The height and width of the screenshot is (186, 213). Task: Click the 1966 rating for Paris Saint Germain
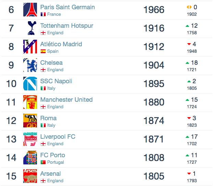(x=154, y=10)
